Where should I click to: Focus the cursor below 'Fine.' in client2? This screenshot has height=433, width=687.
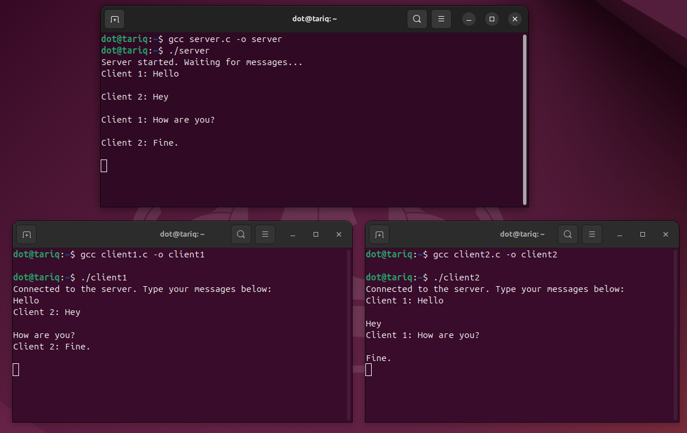pyautogui.click(x=368, y=370)
